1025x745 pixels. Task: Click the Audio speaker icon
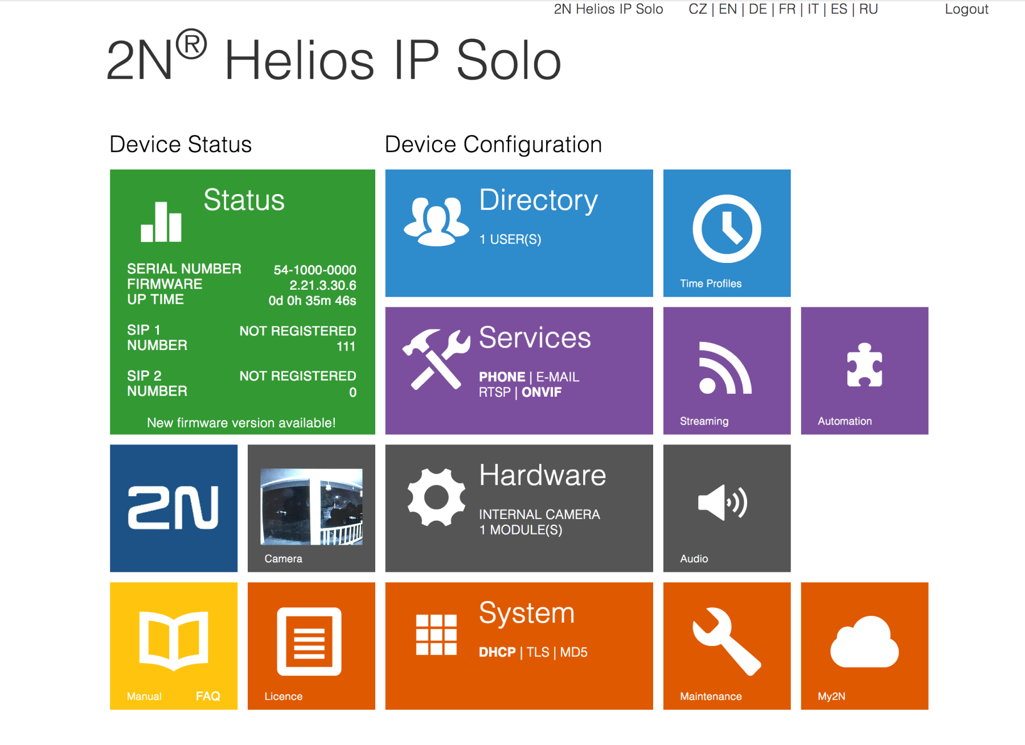point(723,503)
